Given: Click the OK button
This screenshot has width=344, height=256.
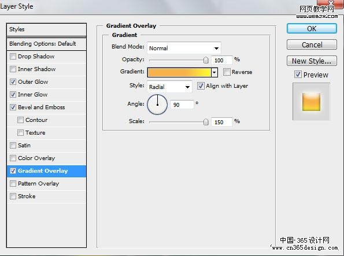Looking at the screenshot, I should (x=312, y=28).
